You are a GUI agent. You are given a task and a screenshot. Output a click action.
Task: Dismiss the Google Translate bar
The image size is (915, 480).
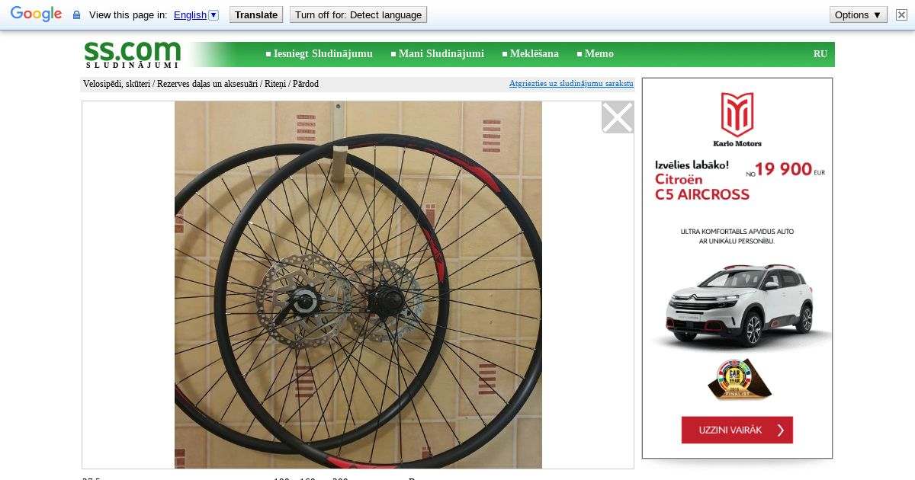[x=901, y=14]
